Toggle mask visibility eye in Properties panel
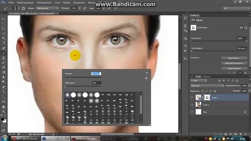 click(x=240, y=73)
